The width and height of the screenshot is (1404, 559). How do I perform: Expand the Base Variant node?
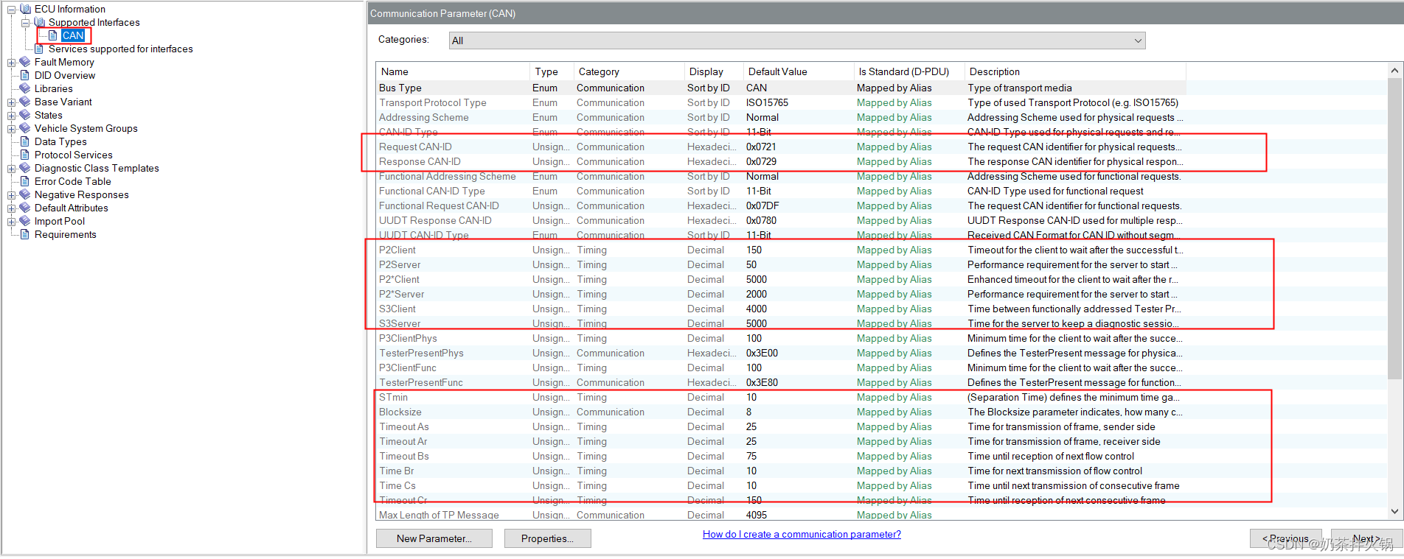11,102
